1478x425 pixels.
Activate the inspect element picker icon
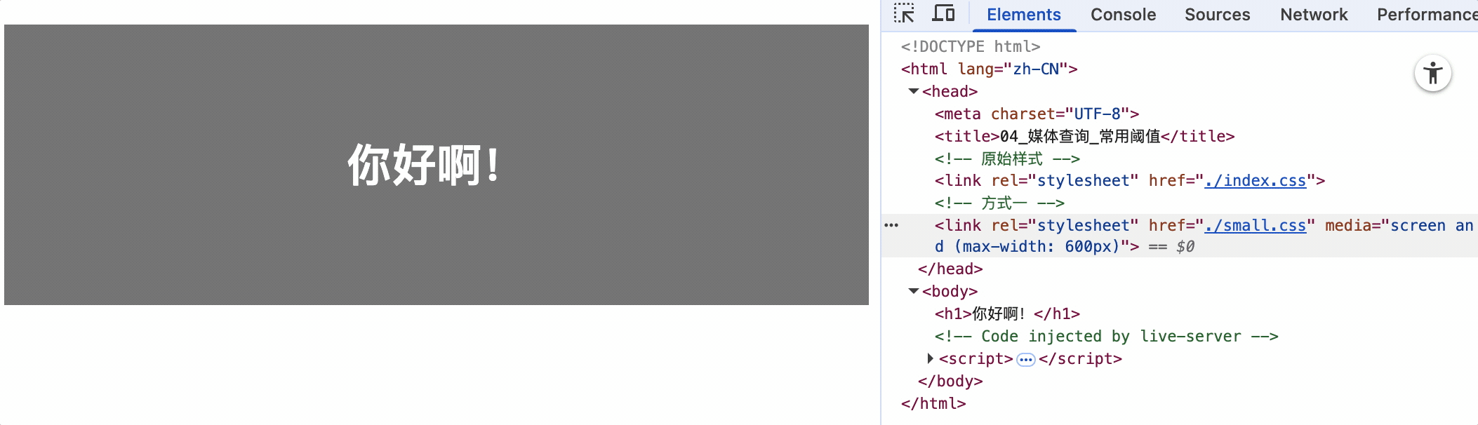pos(904,13)
